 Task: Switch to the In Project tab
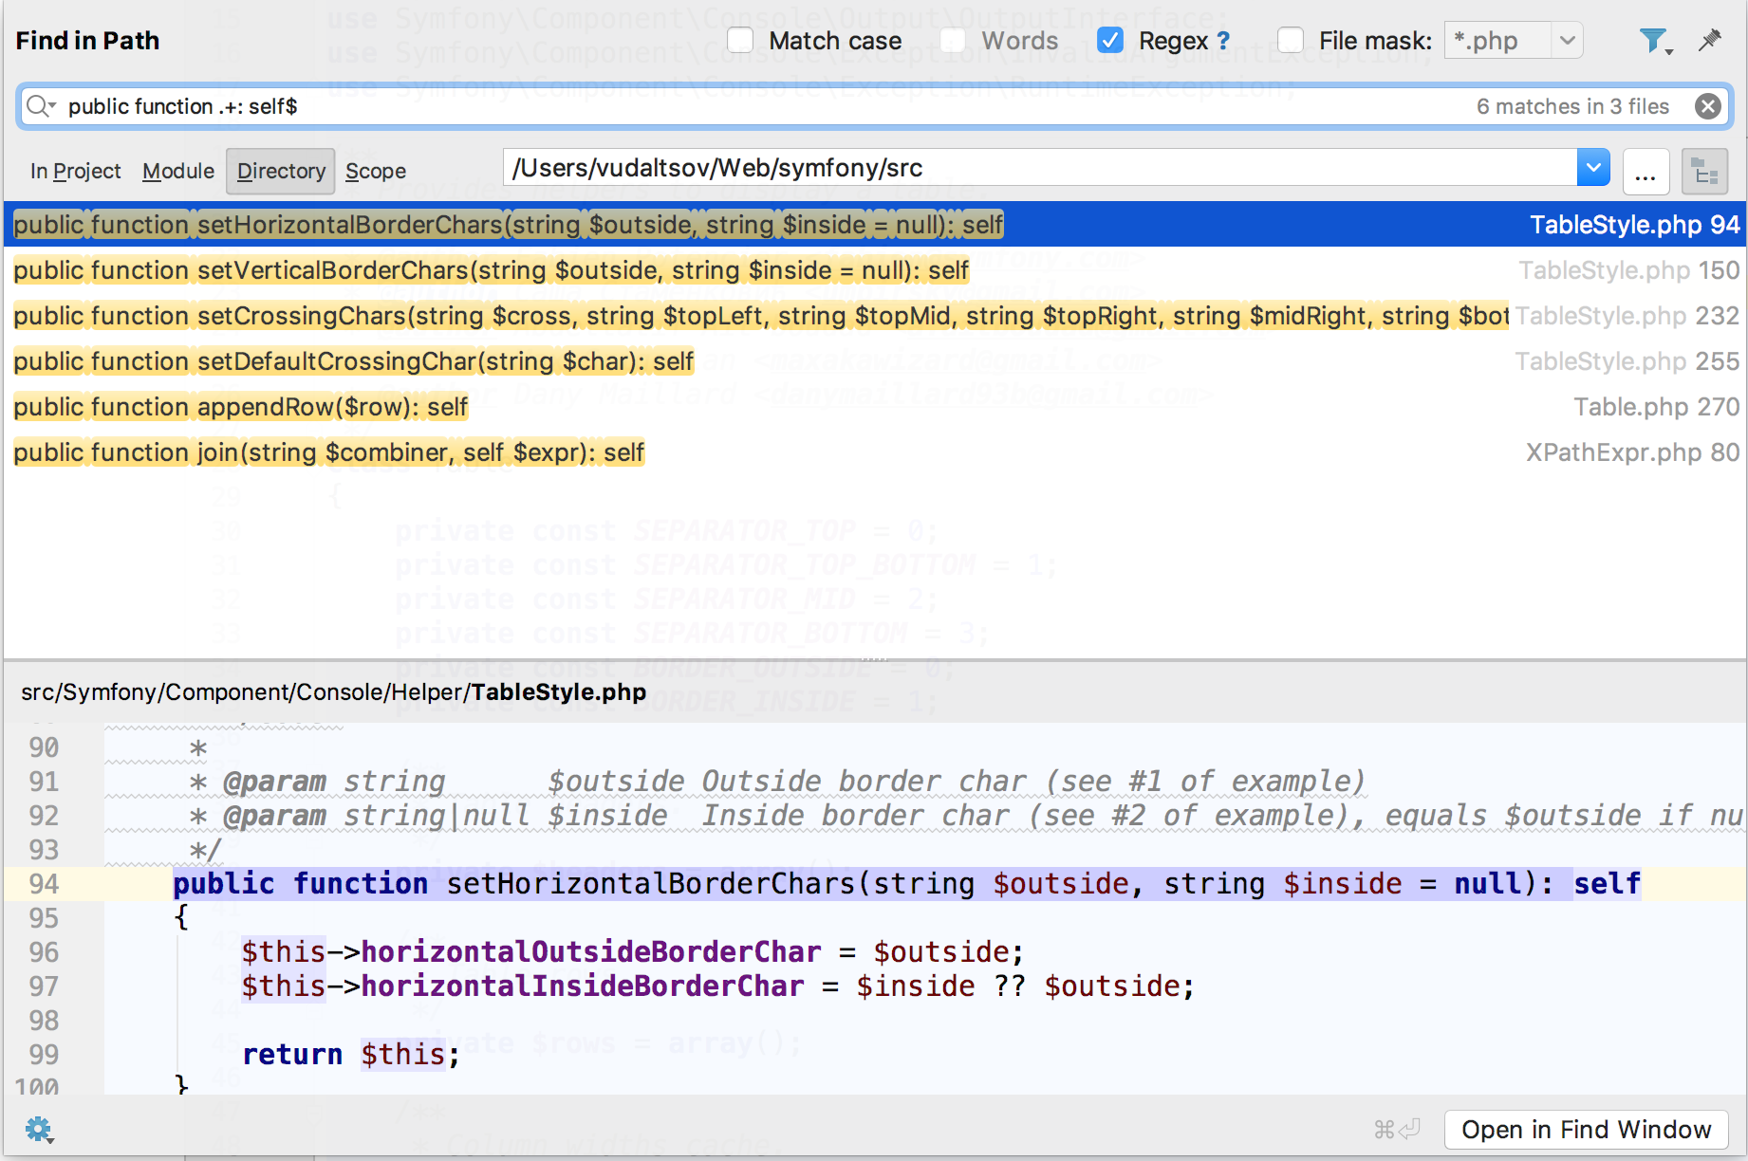[76, 171]
